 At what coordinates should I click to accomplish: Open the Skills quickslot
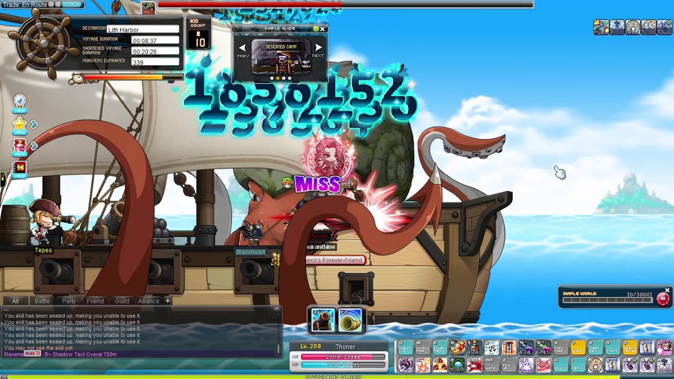coord(561,365)
